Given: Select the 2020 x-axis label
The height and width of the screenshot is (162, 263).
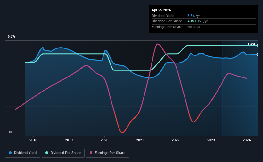Looking at the screenshot, I should 104,140.
